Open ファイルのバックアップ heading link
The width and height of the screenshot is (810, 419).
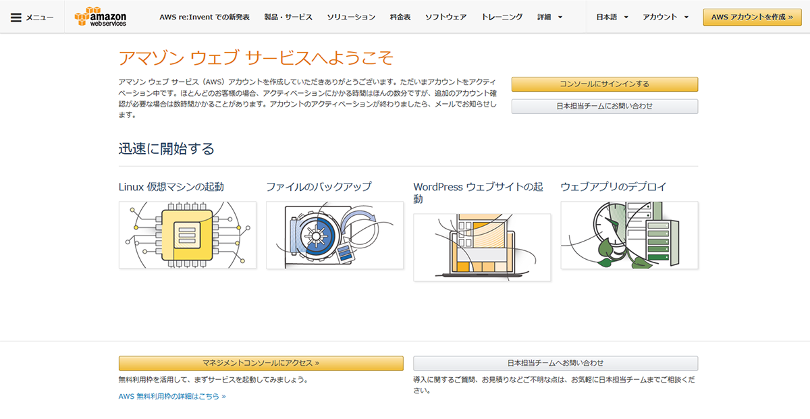(x=319, y=186)
